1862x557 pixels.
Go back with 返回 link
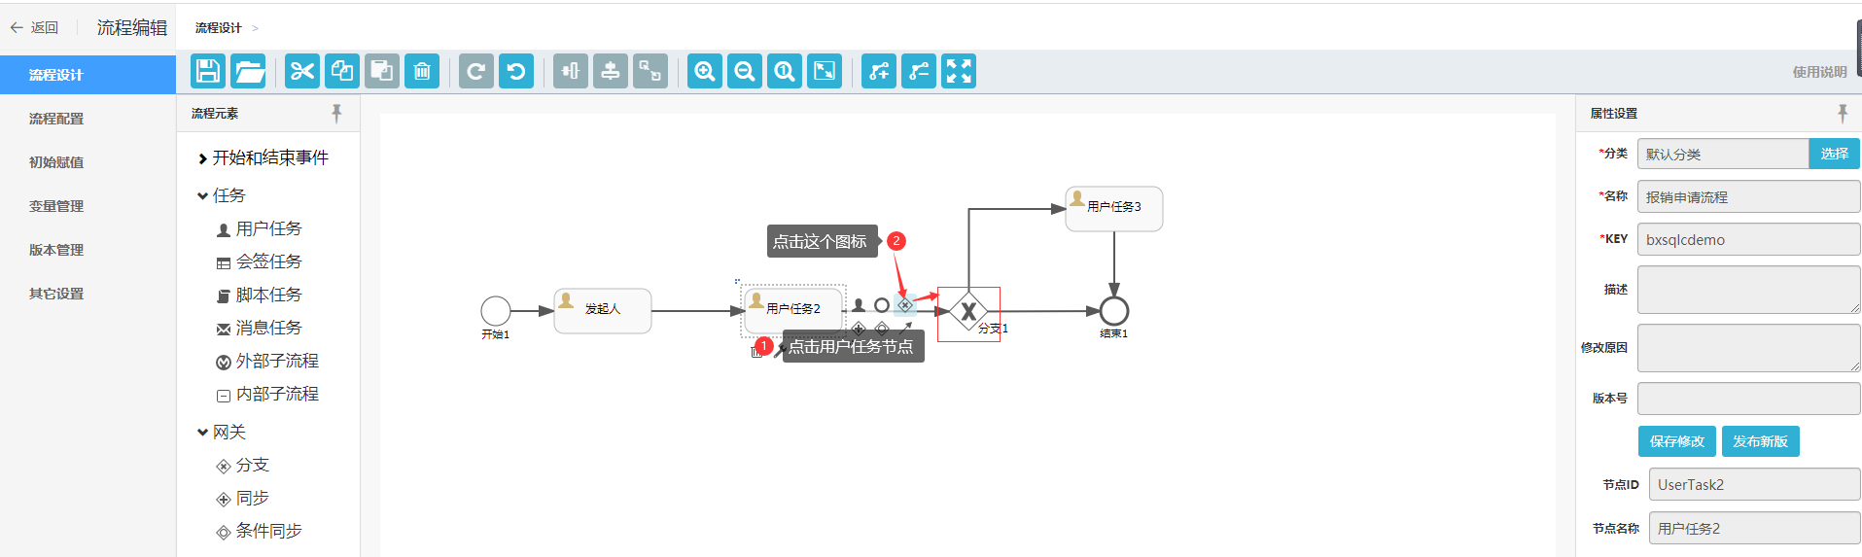coord(35,27)
